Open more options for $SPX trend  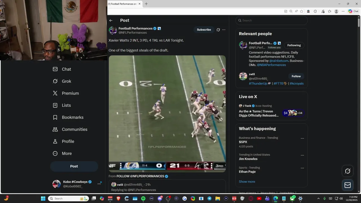pos(302,138)
